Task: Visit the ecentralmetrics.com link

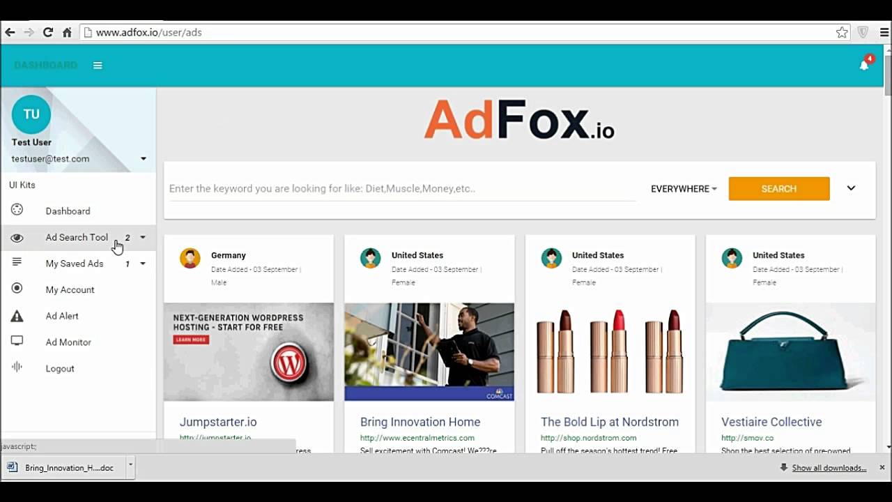Action: pyautogui.click(x=417, y=438)
